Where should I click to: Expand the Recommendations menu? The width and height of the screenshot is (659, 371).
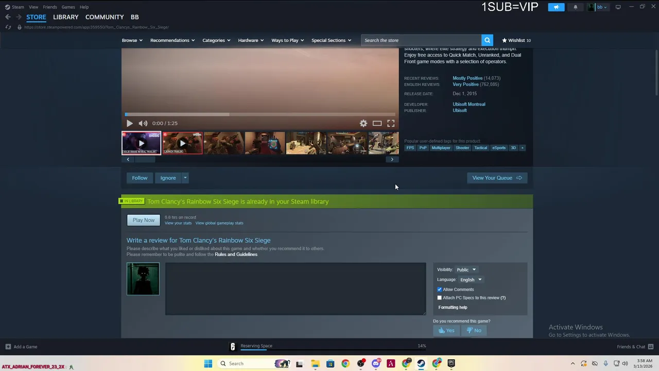coord(172,40)
